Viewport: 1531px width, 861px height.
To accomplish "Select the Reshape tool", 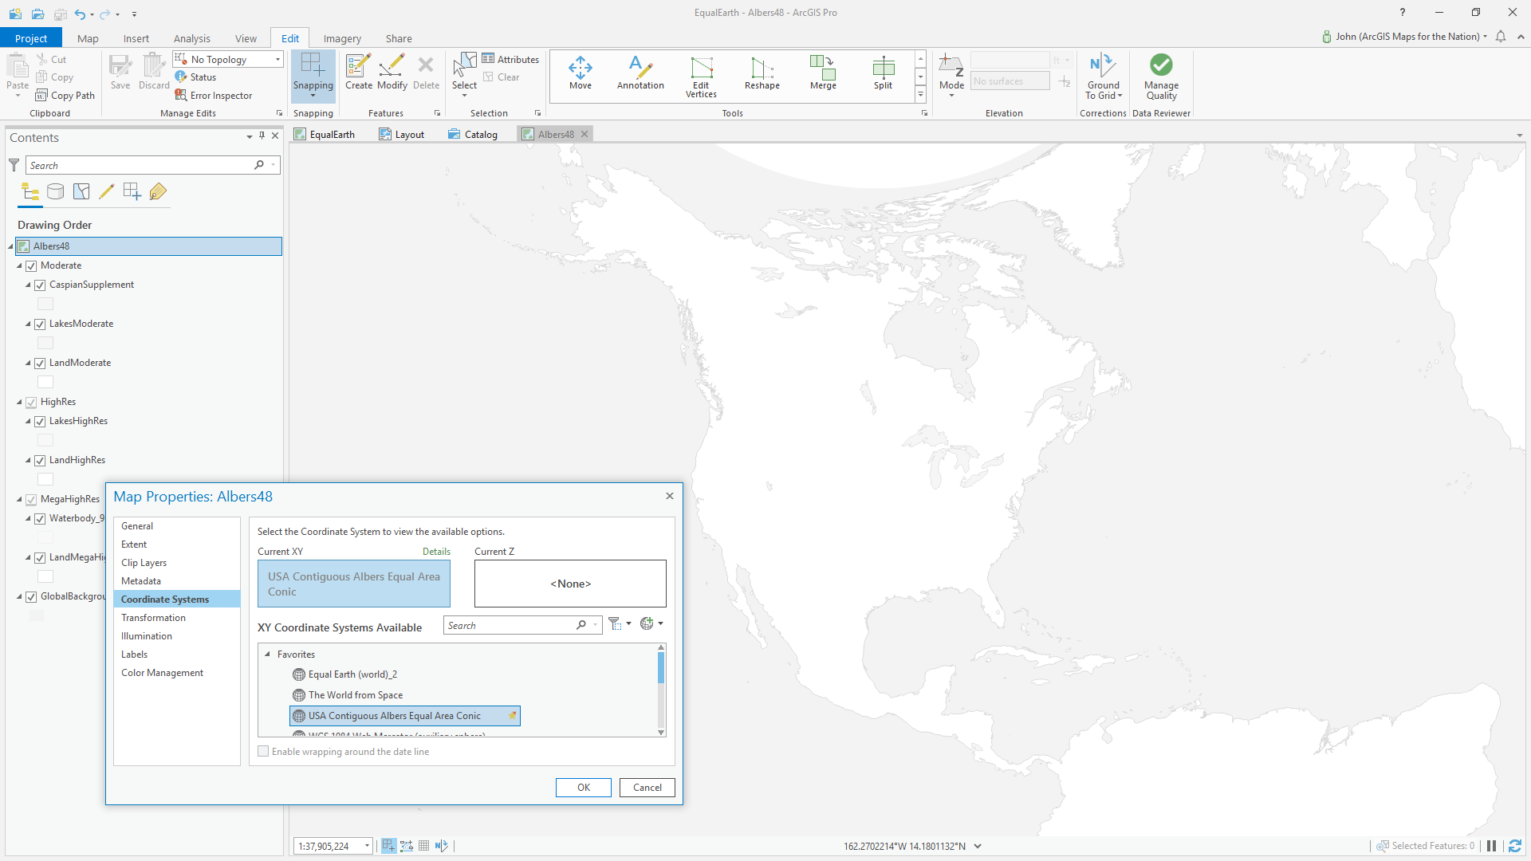I will (762, 73).
